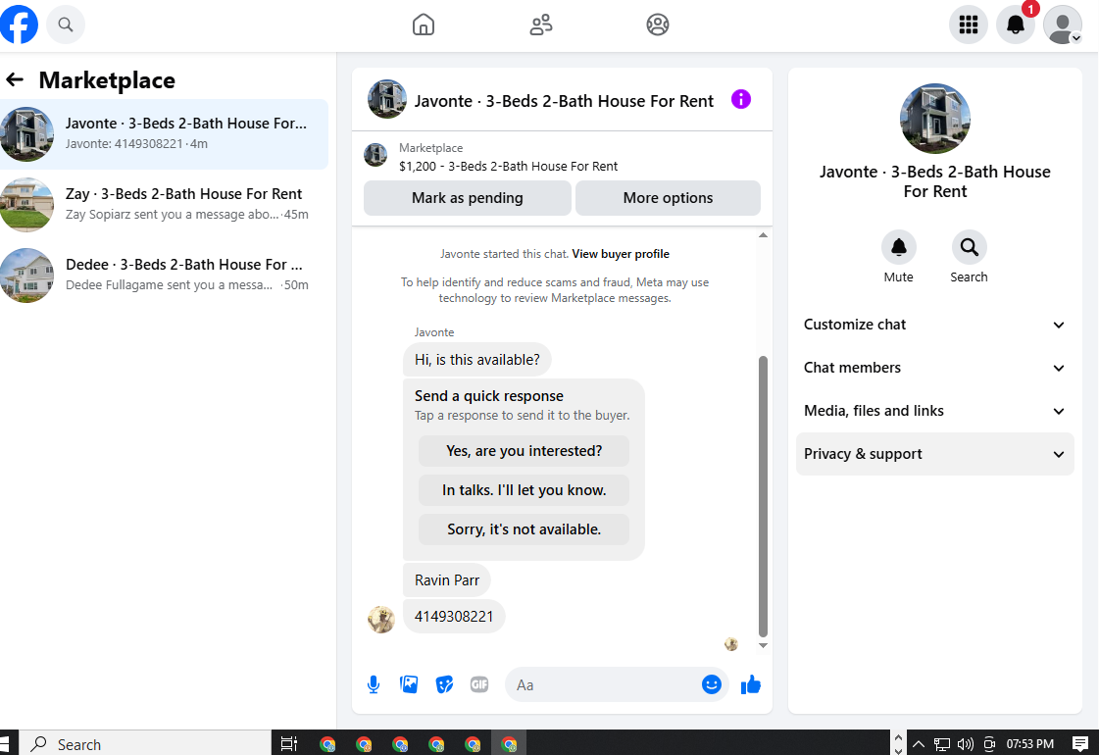1099x755 pixels.
Task: Click the Facebook search magnifier icon
Action: click(65, 25)
